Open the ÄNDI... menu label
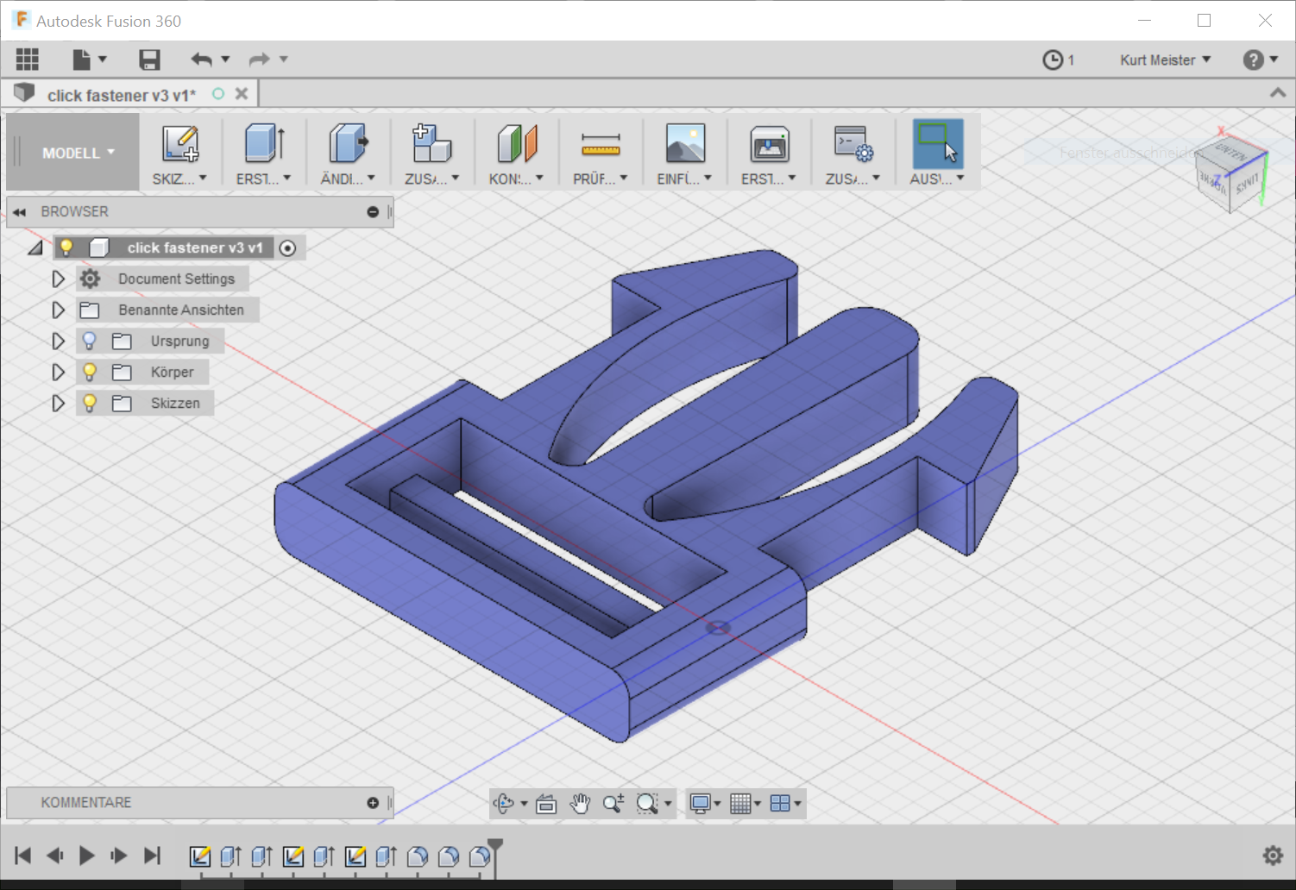The image size is (1296, 890). [x=348, y=179]
